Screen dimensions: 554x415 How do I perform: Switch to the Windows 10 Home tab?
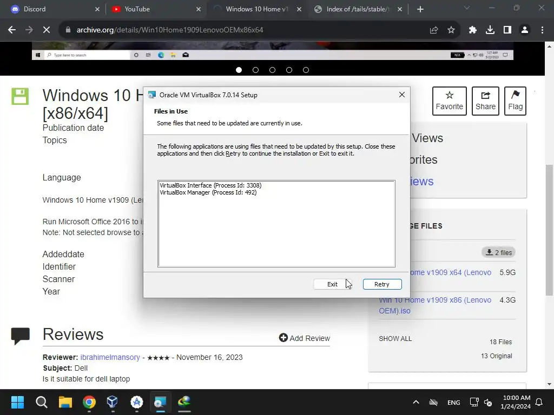coord(256,9)
